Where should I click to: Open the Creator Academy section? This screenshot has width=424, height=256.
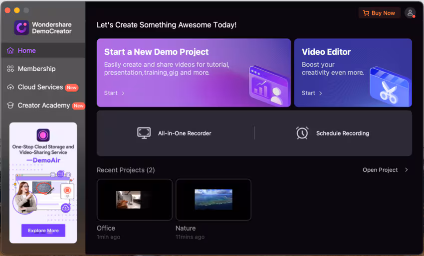pos(43,105)
